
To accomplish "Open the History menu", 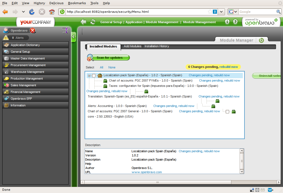I will click(x=39, y=3).
